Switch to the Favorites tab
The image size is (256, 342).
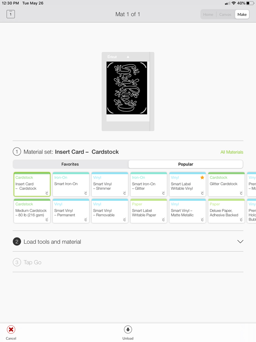(x=70, y=164)
